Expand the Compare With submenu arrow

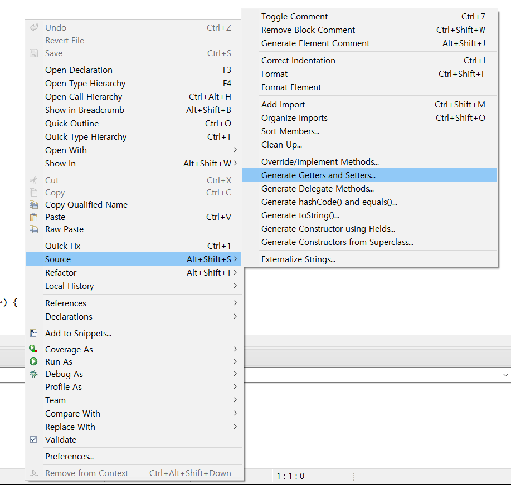coord(235,413)
